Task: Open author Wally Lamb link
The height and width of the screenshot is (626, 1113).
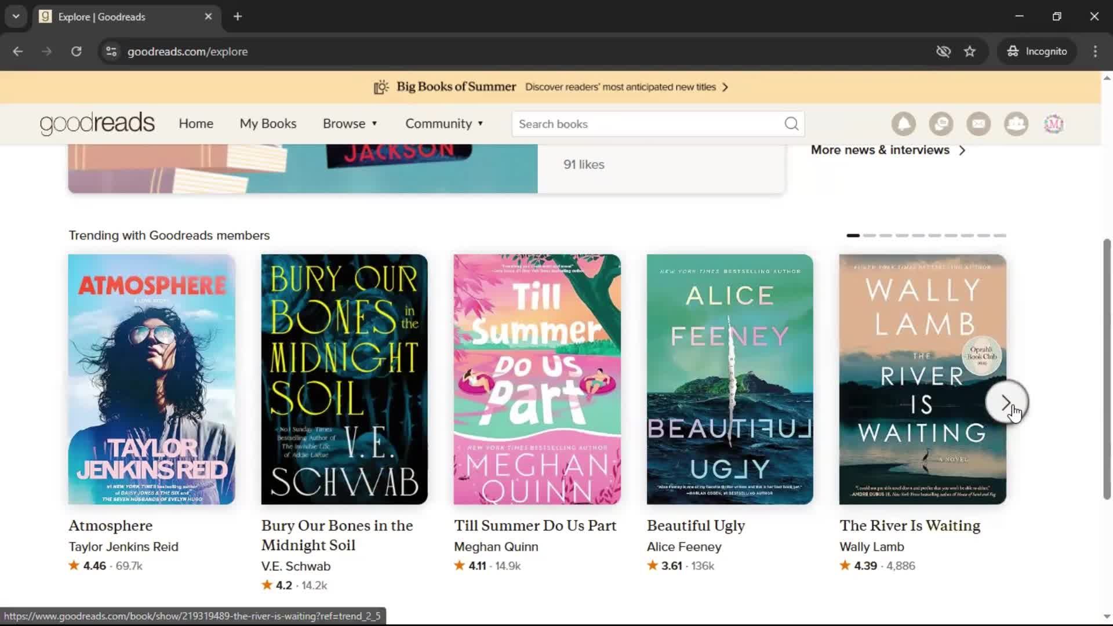Action: point(871,547)
